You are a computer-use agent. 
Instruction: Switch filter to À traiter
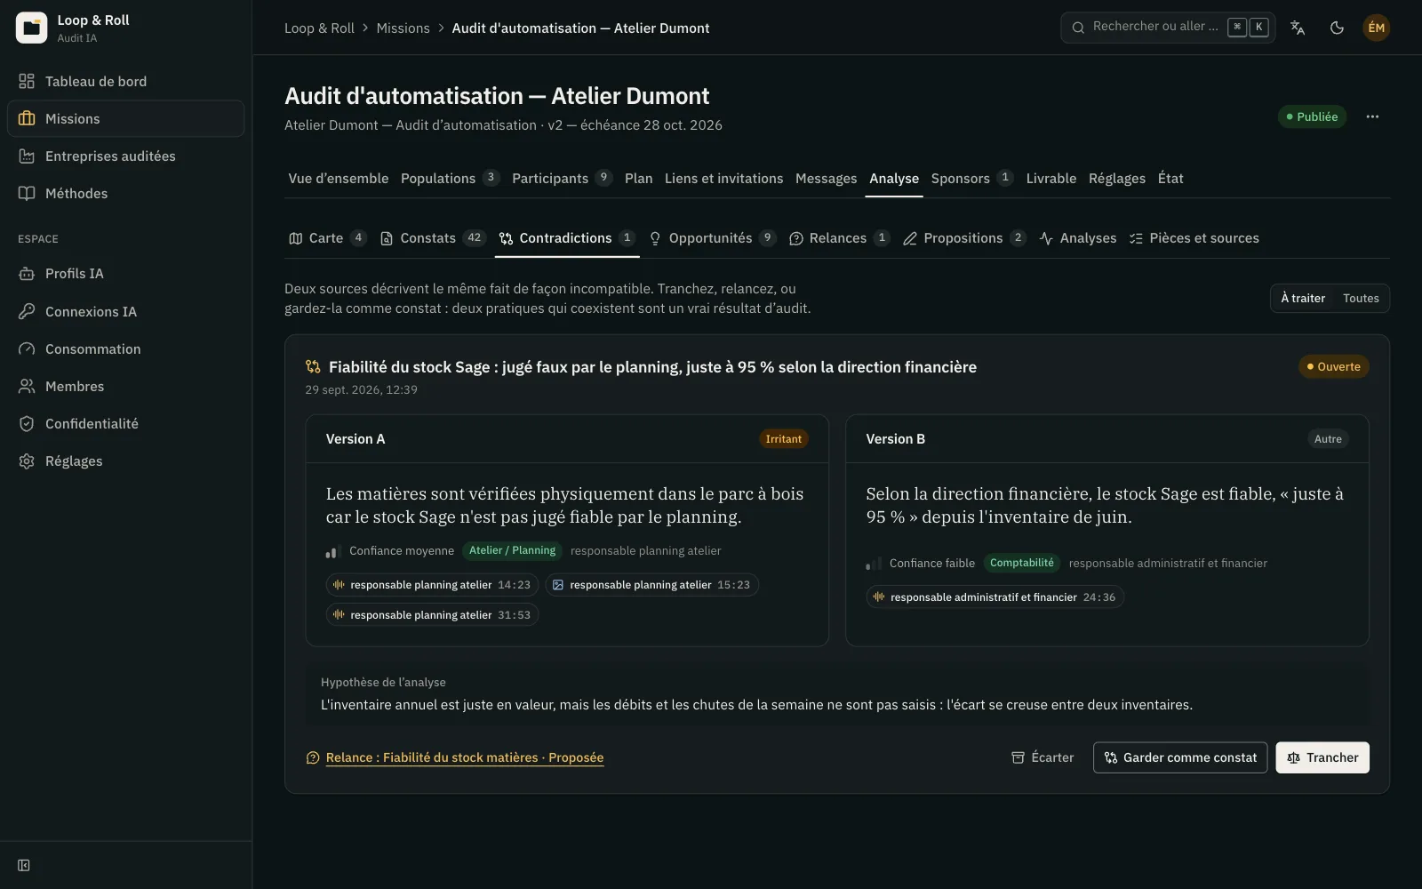click(x=1303, y=298)
